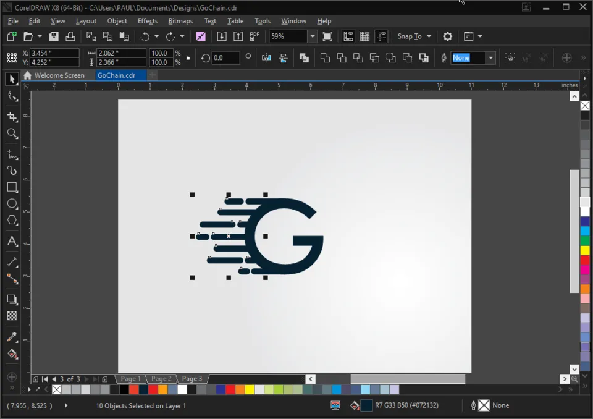Pick the yellow swatch in right palette
The width and height of the screenshot is (593, 419).
tap(585, 250)
